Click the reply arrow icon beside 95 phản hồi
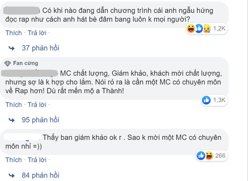 tap(12, 120)
